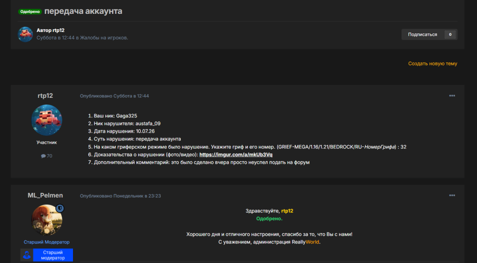
Task: Click rtp12 username above the first post
Action: (x=45, y=95)
